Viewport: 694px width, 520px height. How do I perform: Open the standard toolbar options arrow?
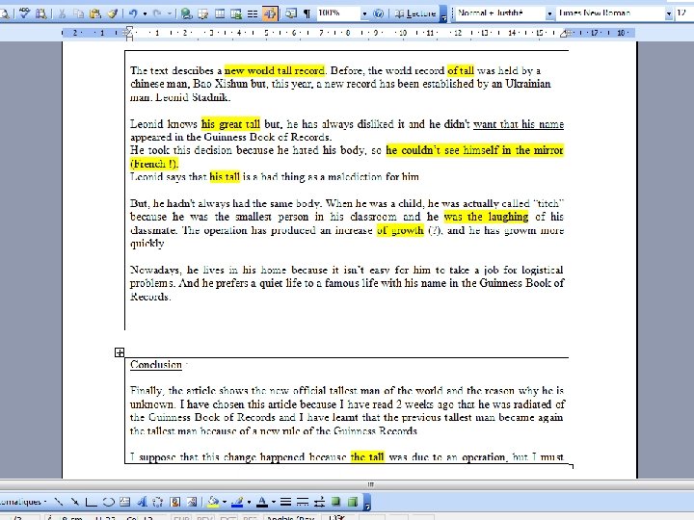pos(443,14)
